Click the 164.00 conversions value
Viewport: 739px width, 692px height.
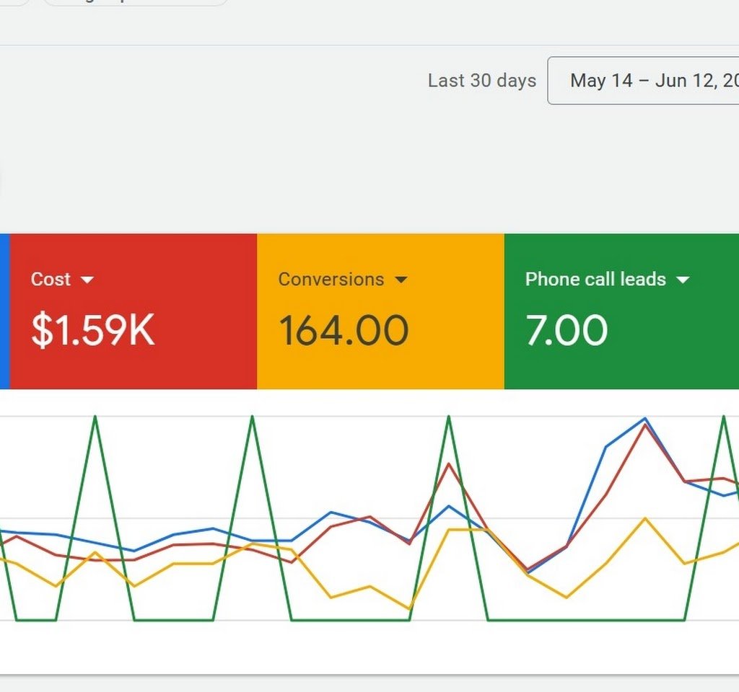coord(344,331)
